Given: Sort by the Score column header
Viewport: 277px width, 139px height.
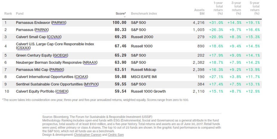Looking at the screenshot, I should point(121,13).
